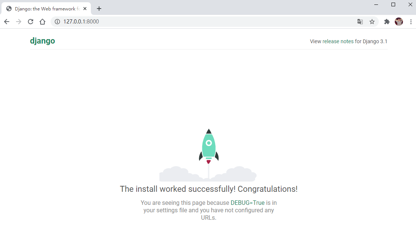Click the 'for Django 3.1' text
This screenshot has height=235, width=416.
click(x=371, y=41)
